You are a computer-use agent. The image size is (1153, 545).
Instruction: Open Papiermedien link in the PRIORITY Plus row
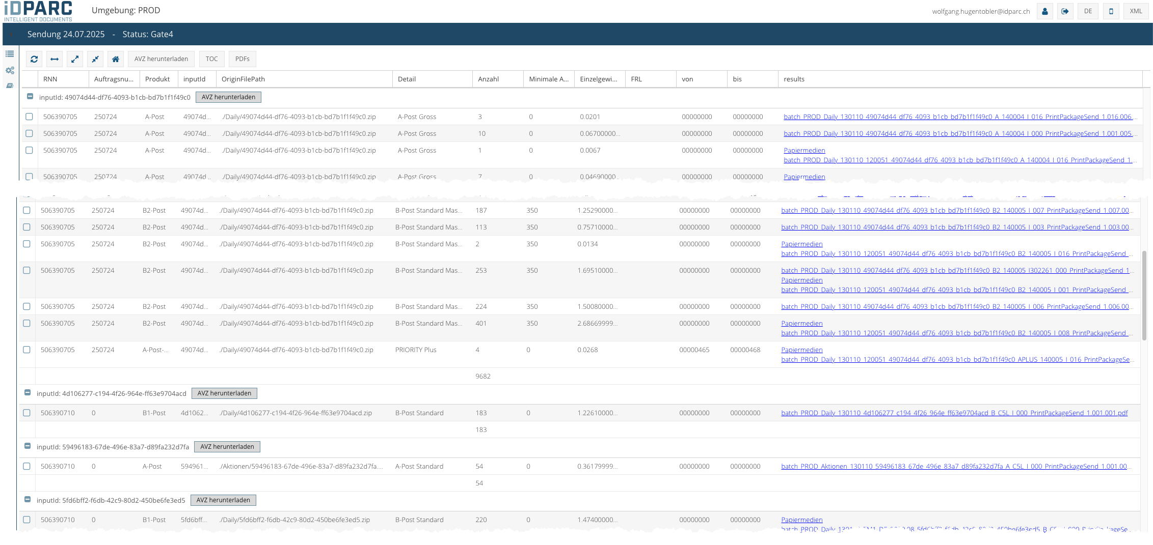click(801, 350)
